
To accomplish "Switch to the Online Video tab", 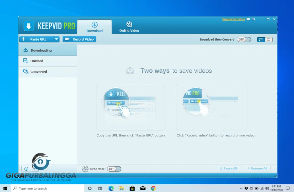I will [129, 26].
